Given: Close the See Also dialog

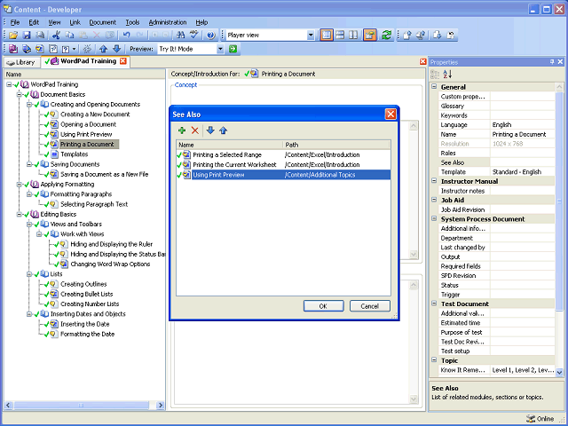Looking at the screenshot, I should click(x=390, y=114).
